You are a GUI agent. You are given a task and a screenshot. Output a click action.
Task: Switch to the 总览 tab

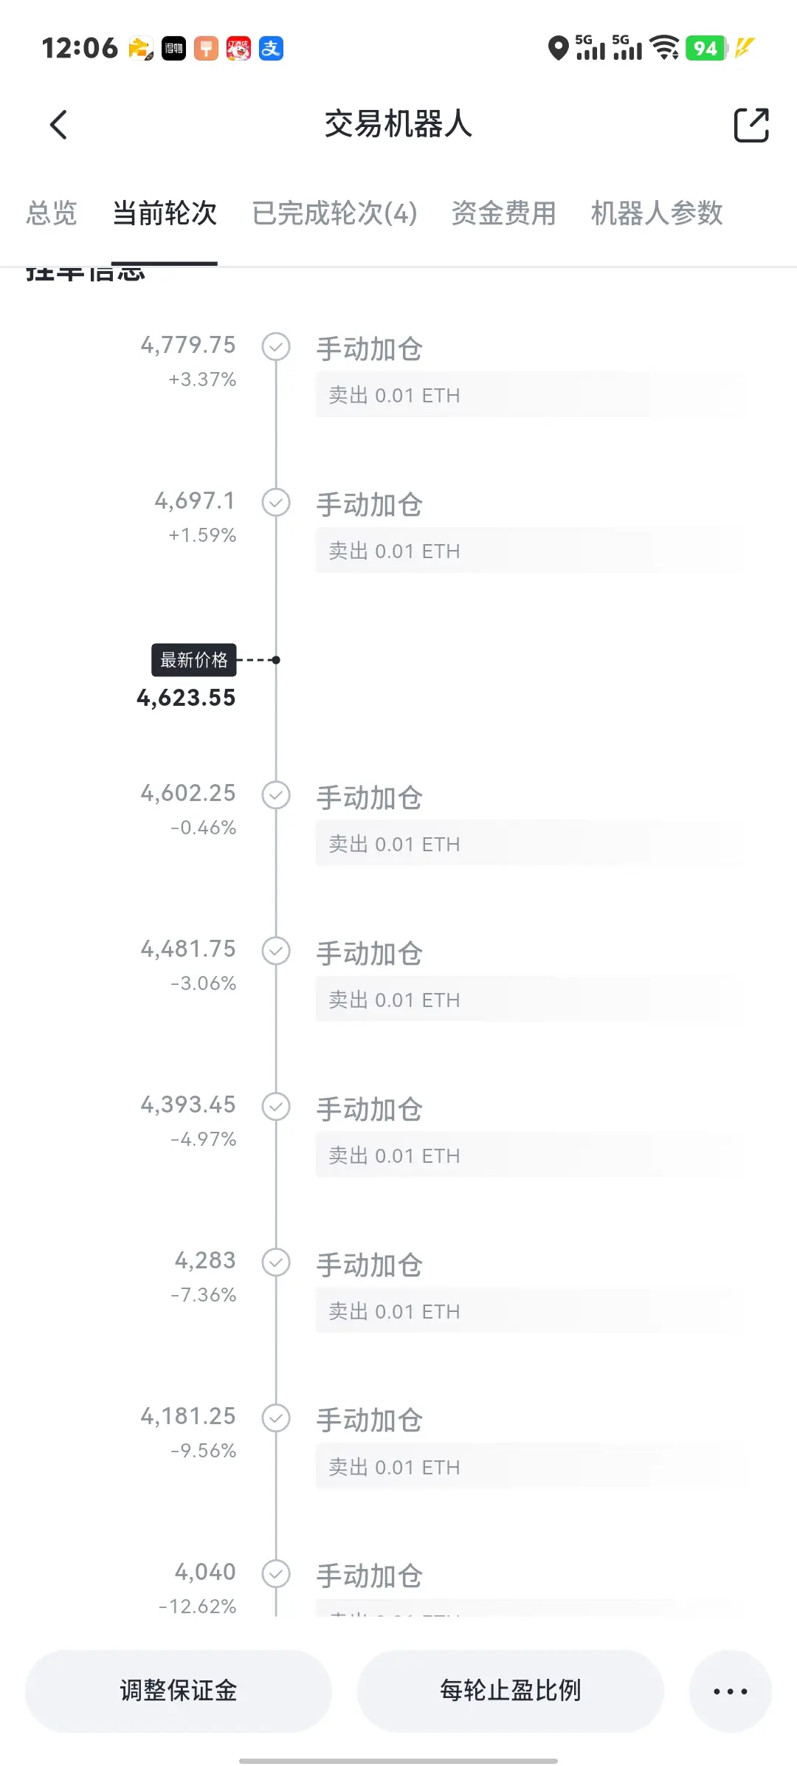[x=52, y=213]
